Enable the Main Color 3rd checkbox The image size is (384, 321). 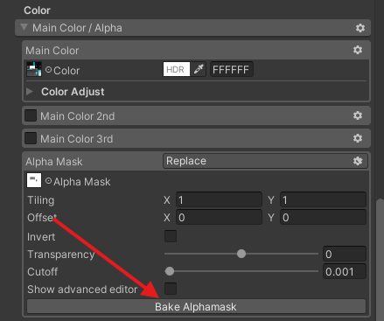tap(31, 138)
